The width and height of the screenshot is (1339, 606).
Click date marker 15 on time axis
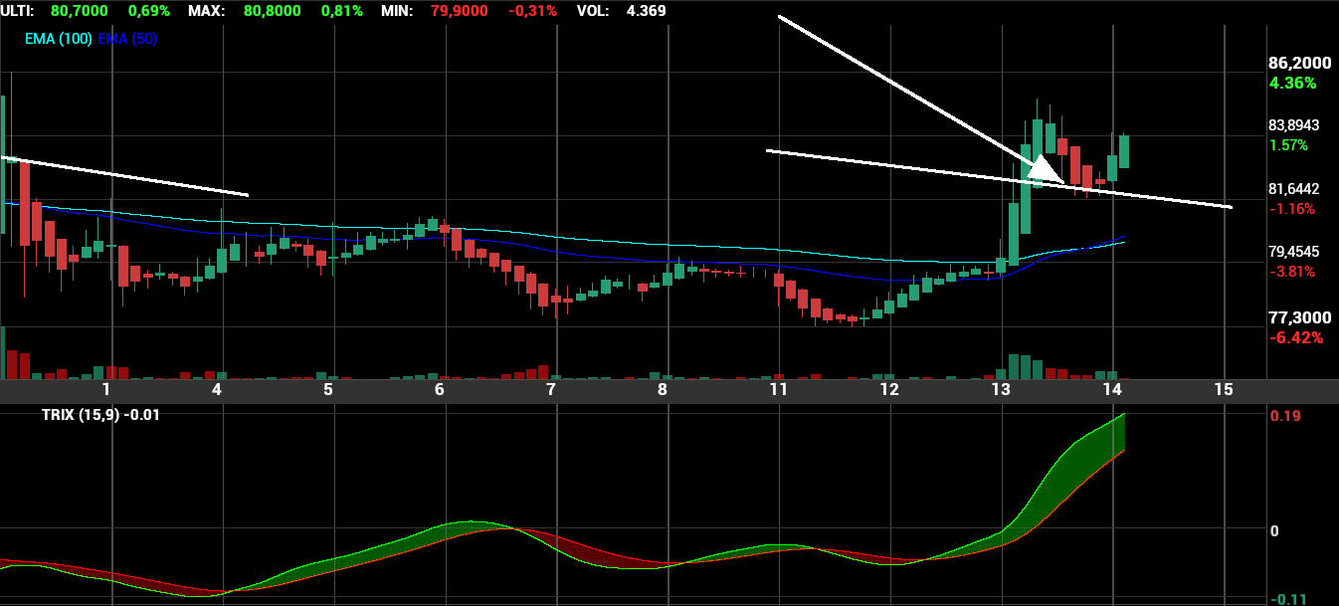(x=1224, y=389)
